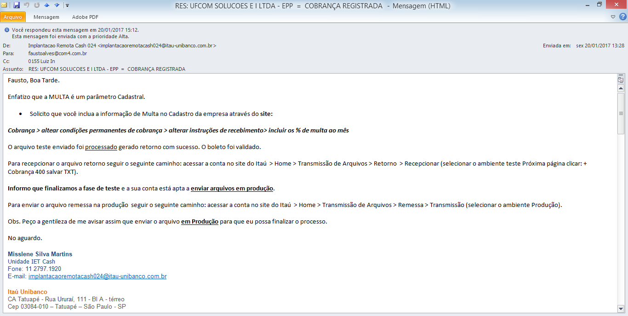Click the 'Para enviar o arquivo remessa' paragraph
628x316 pixels.
tap(285, 205)
